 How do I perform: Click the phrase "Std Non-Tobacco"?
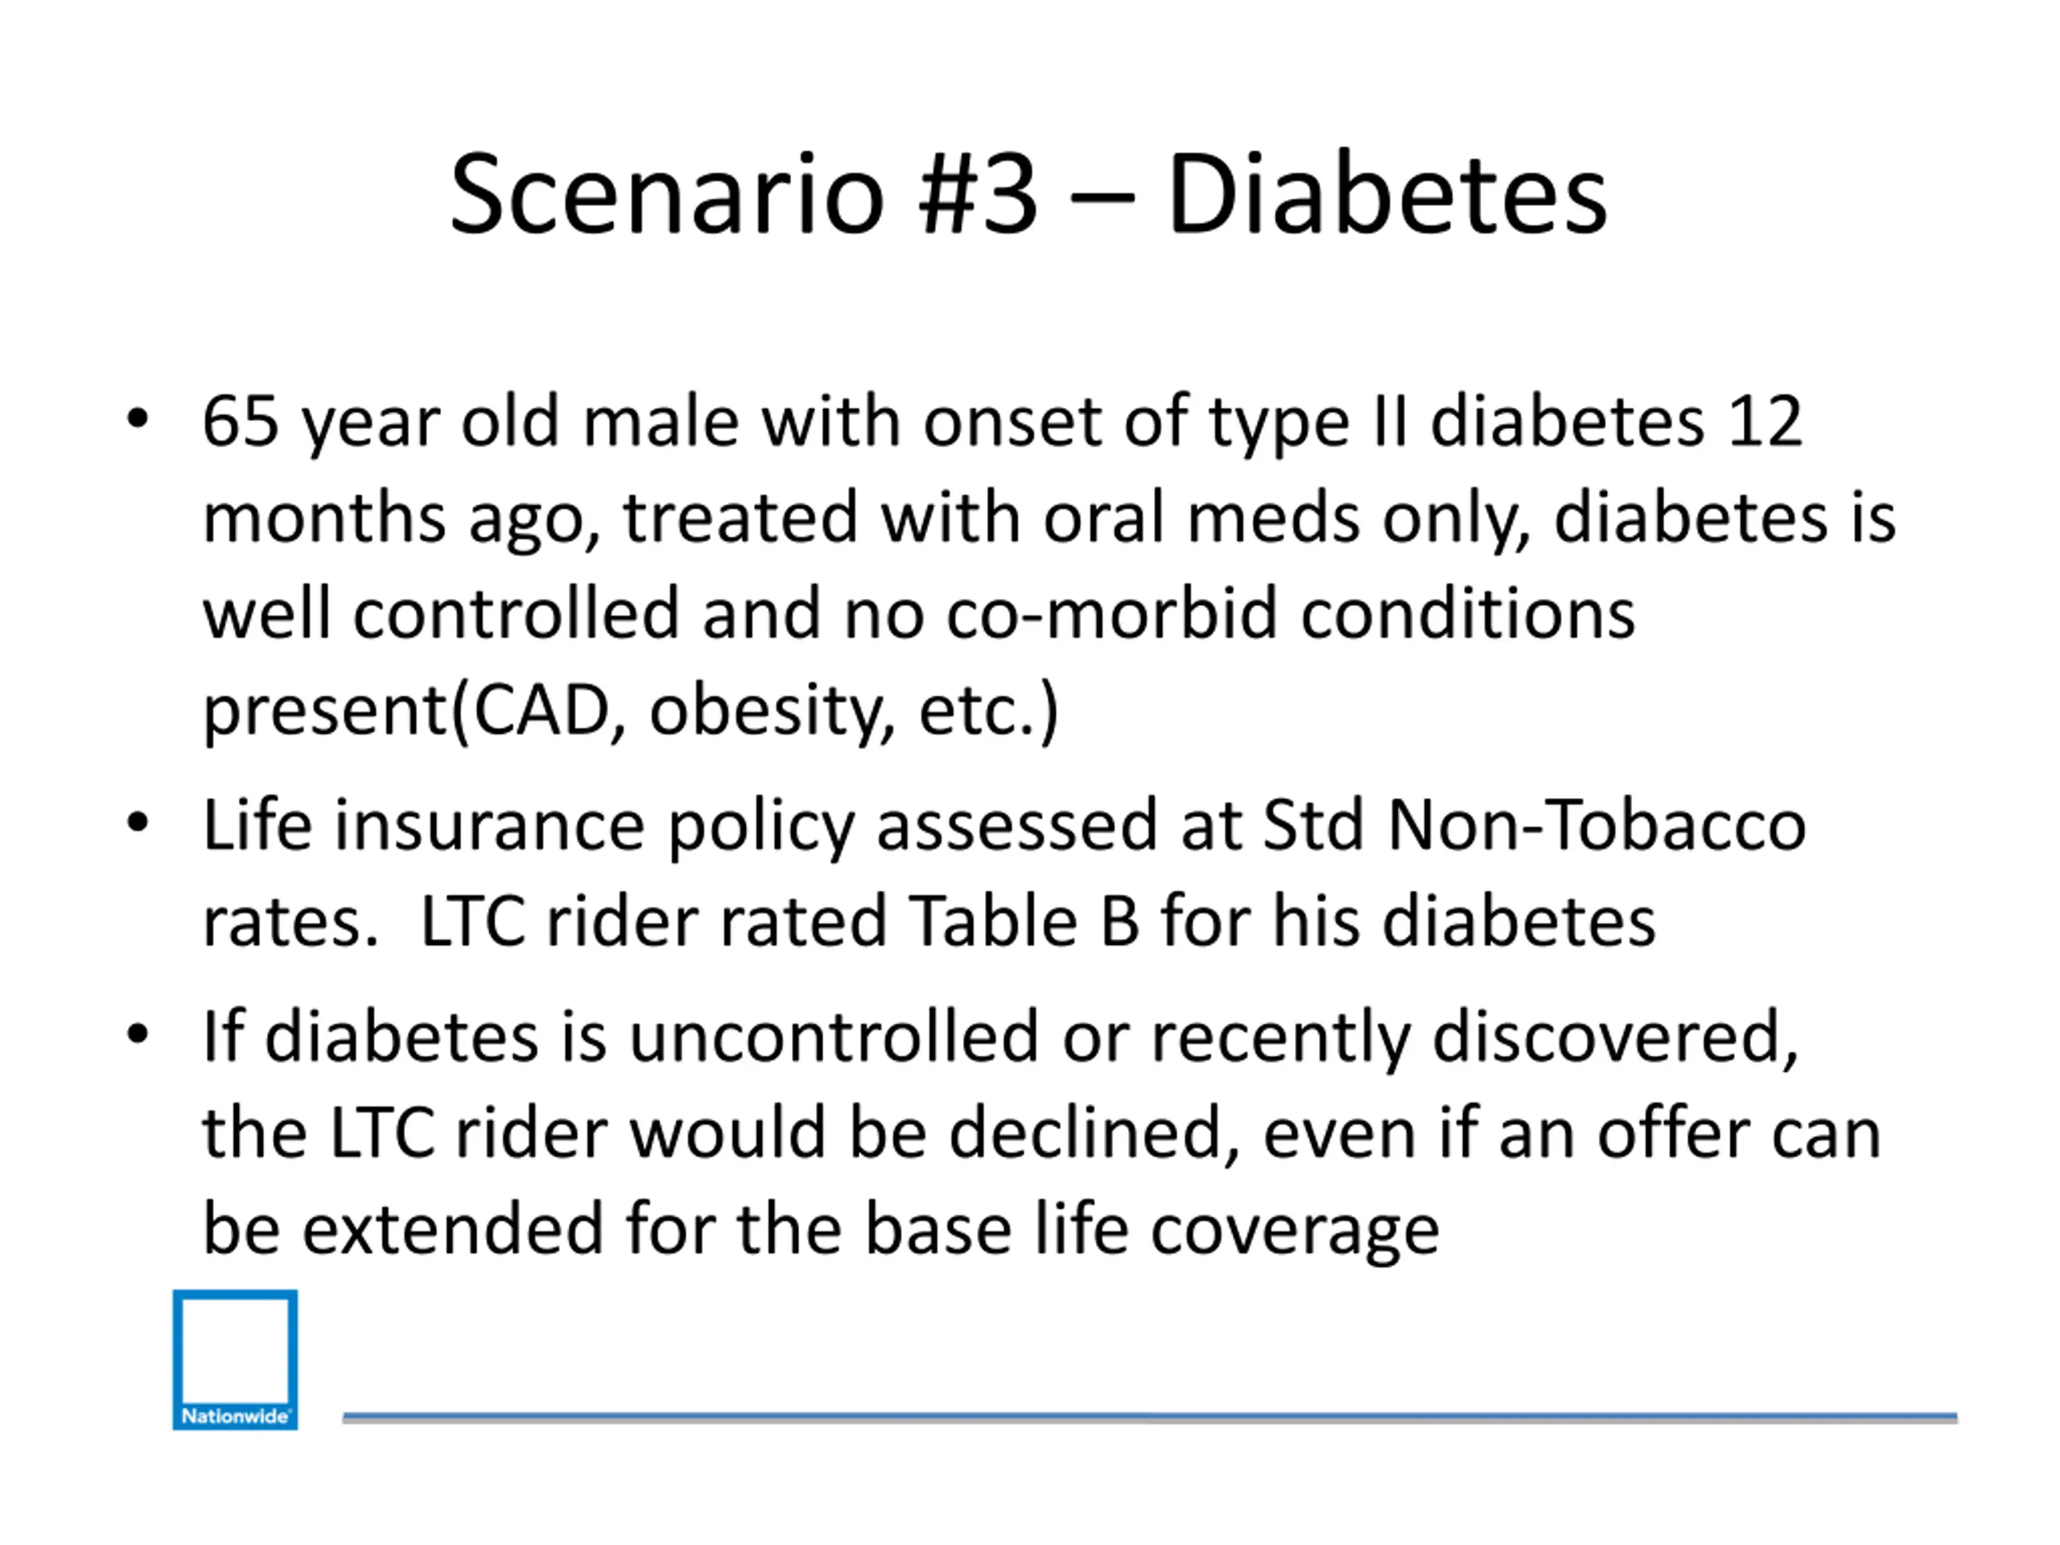point(1533,825)
